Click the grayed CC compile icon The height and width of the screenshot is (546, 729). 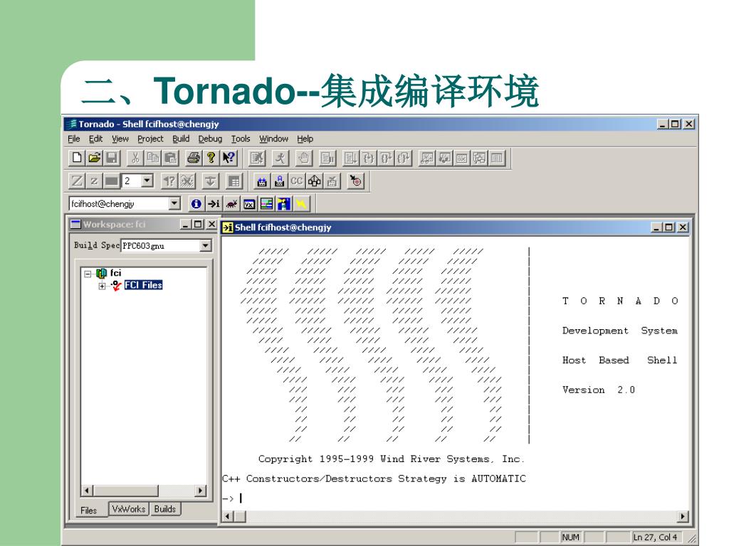pos(297,181)
